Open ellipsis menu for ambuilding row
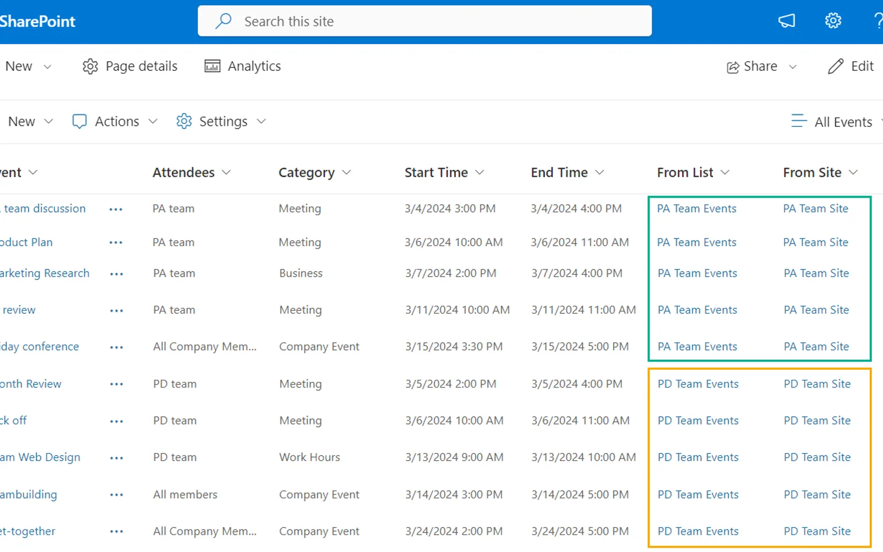Screen dimensions: 883x552 (116, 495)
